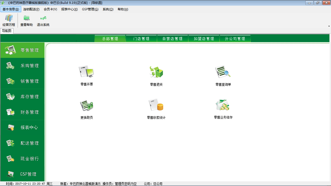Select GSP管理 in the sidebar
Viewport: 331px width, 186px height.
[x=22, y=174]
